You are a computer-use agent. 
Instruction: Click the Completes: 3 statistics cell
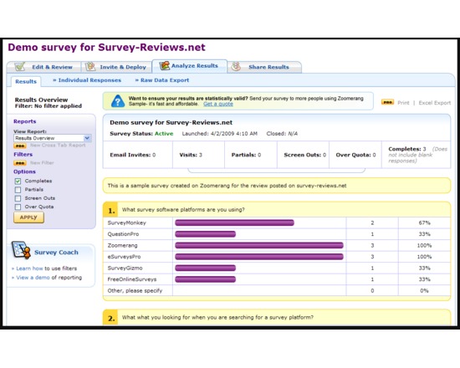[416, 155]
